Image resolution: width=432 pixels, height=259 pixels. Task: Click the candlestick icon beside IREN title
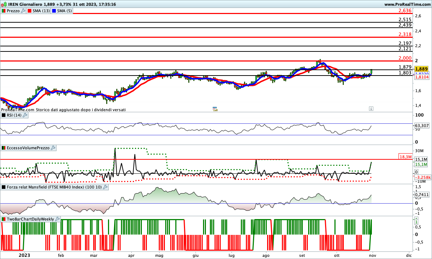pyautogui.click(x=4, y=4)
